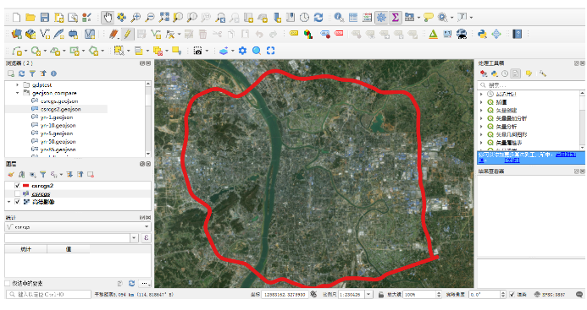The height and width of the screenshot is (310, 587).
Task: Choose the Zoom Out magnifier
Action: click(150, 17)
